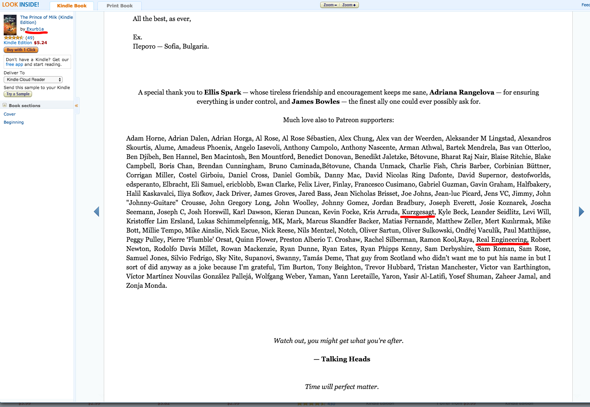Click the book cover thumbnail
The width and height of the screenshot is (590, 407).
(x=10, y=25)
